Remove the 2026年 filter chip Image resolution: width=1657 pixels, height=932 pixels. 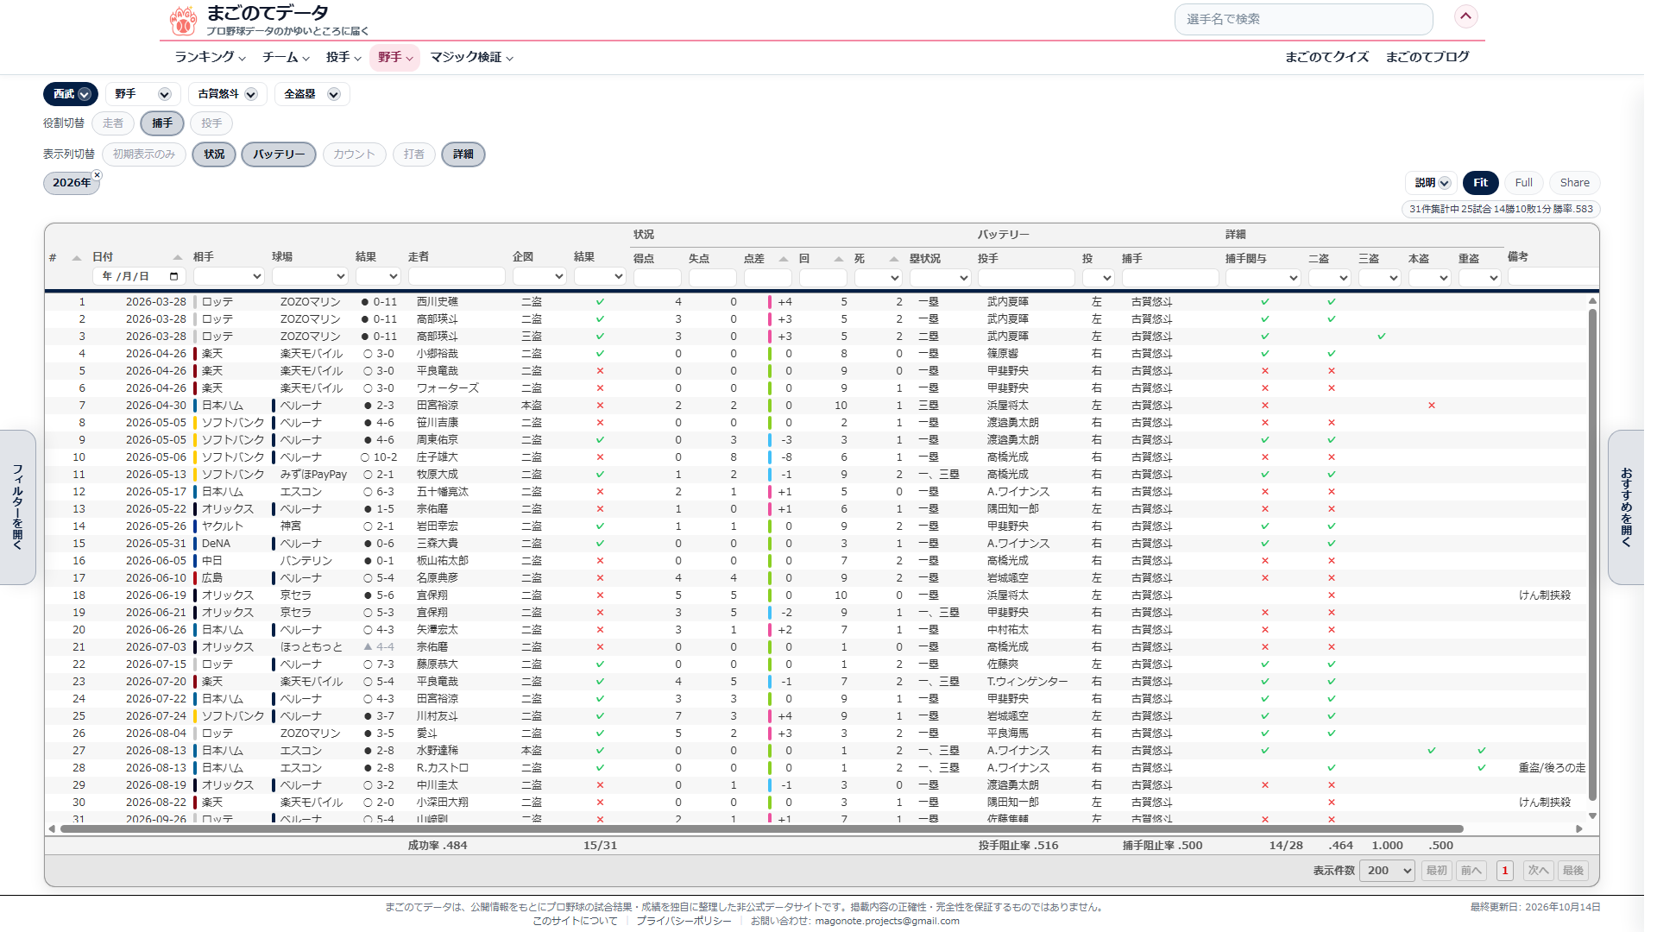(x=97, y=175)
